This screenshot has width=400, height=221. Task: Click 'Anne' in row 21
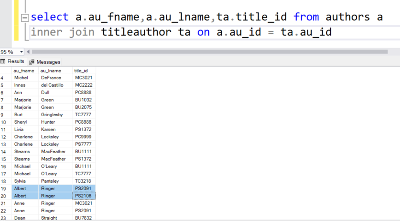25,203
